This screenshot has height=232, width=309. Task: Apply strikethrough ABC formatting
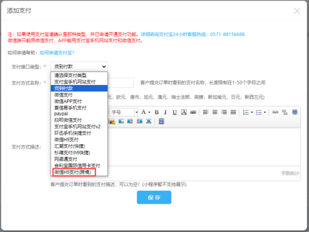193,112
